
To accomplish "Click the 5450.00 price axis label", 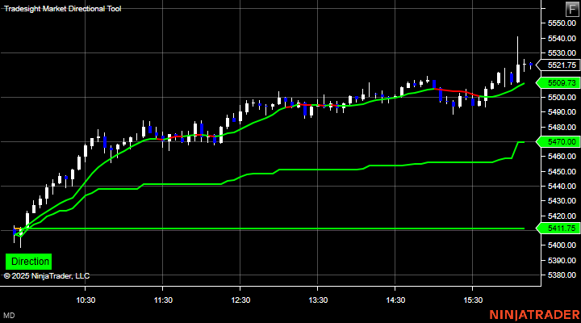I will tap(562, 171).
